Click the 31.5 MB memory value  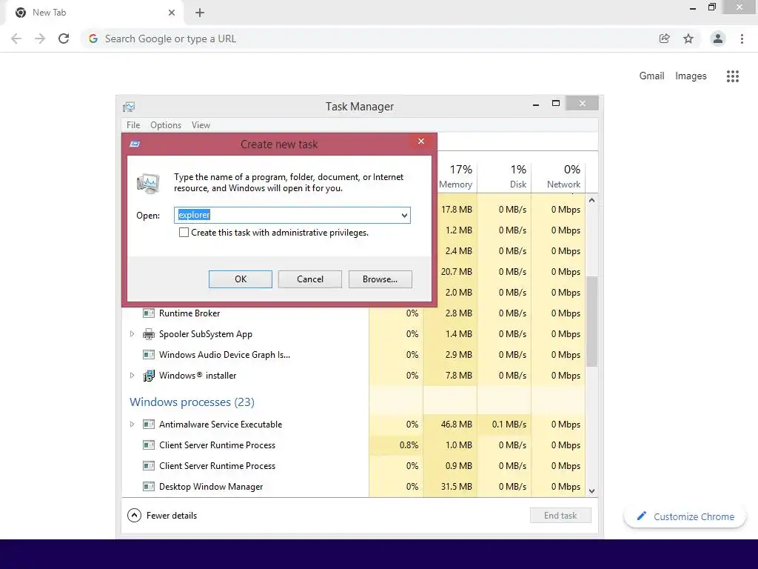click(x=456, y=486)
